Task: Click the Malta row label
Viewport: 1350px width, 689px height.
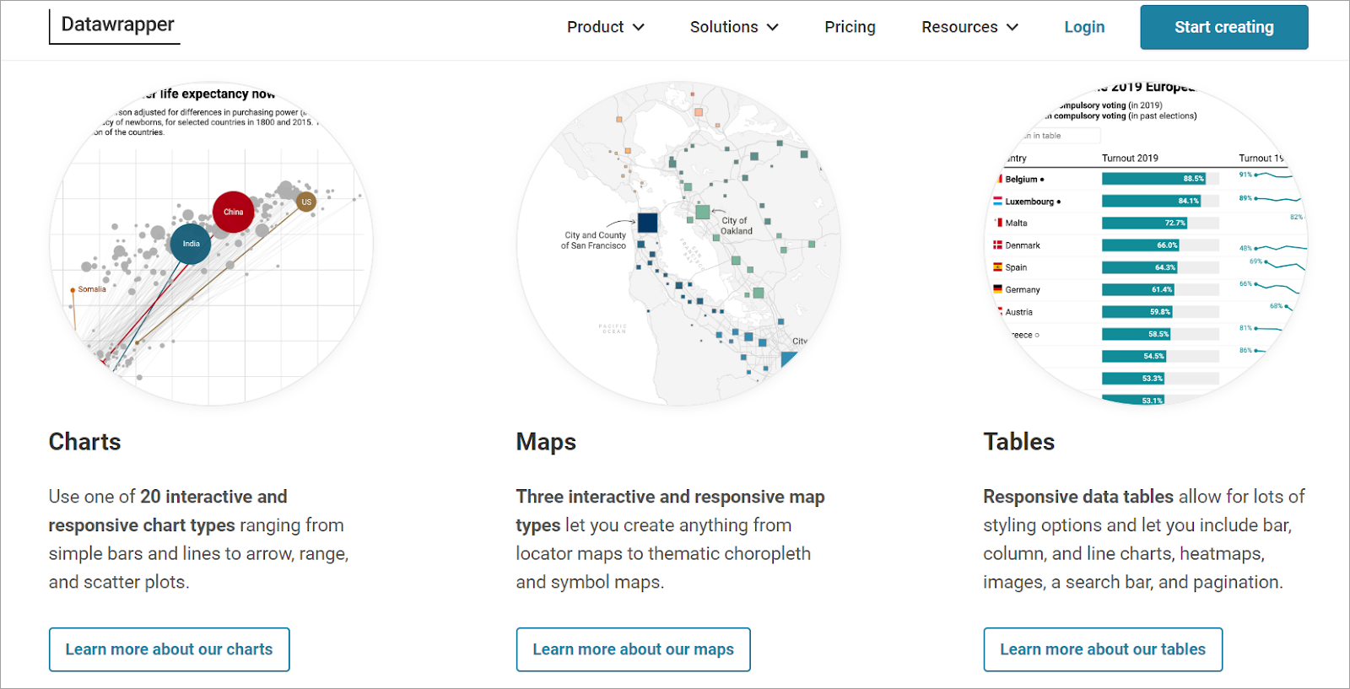Action: pos(1016,223)
